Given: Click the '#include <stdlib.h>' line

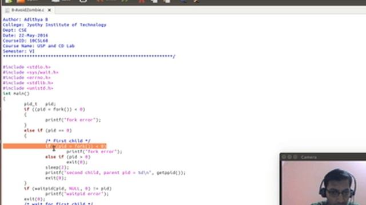Looking at the screenshot, I should click(x=28, y=83).
